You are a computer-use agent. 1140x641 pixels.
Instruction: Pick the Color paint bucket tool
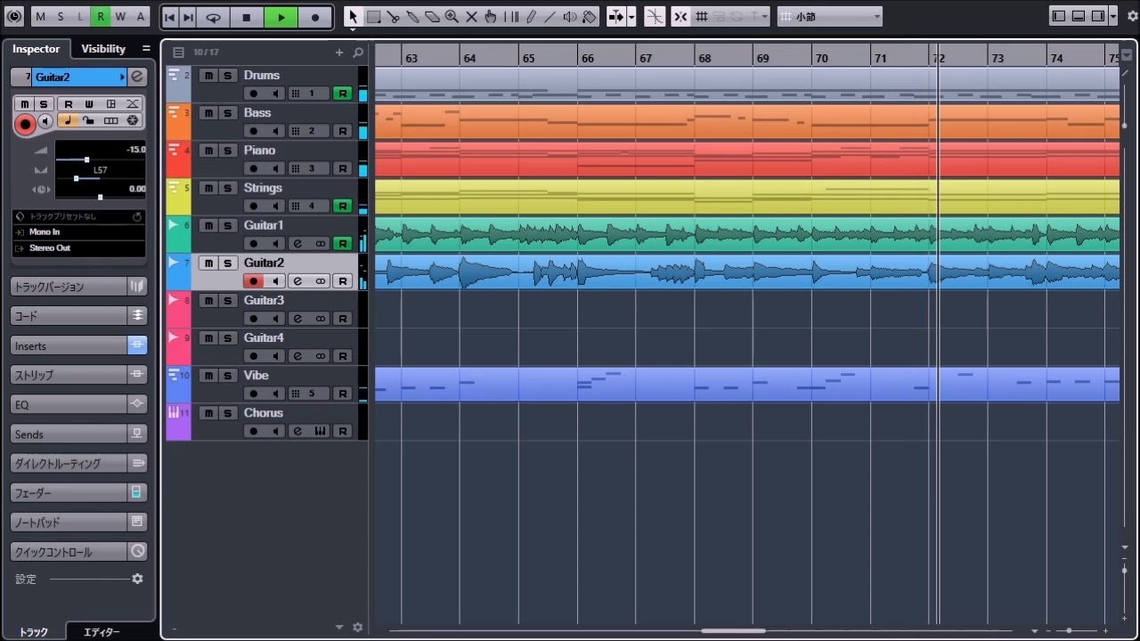(590, 17)
